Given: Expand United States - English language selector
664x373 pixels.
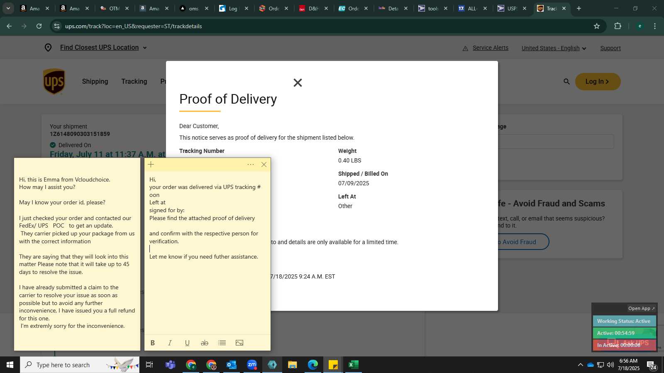Looking at the screenshot, I should pos(554,48).
